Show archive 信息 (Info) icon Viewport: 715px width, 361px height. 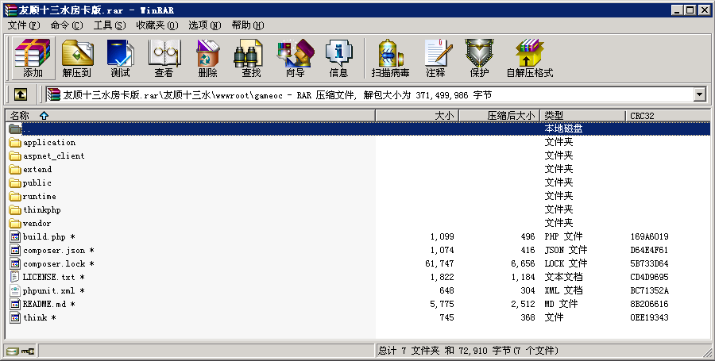point(338,58)
